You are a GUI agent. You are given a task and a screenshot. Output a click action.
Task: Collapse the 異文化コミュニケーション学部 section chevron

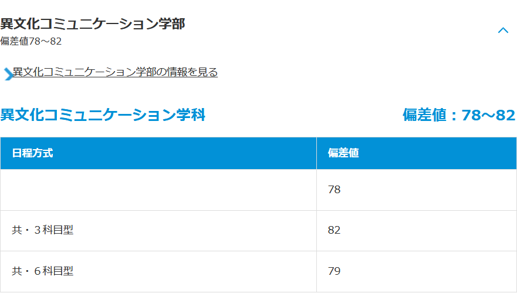503,31
